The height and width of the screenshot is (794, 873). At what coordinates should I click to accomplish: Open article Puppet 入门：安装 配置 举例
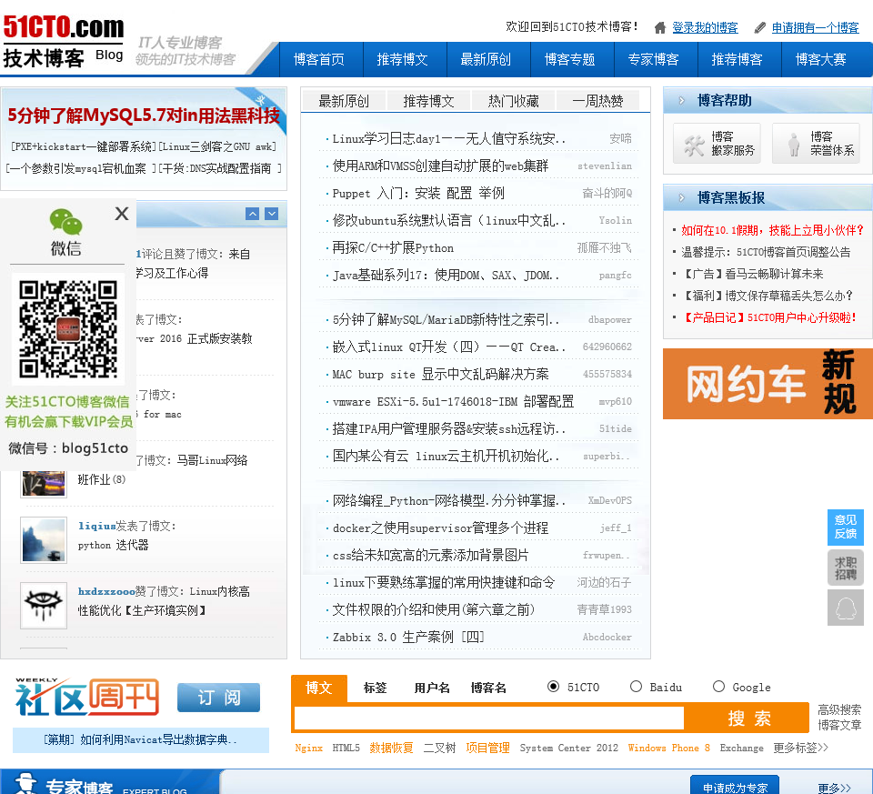pyautogui.click(x=418, y=193)
